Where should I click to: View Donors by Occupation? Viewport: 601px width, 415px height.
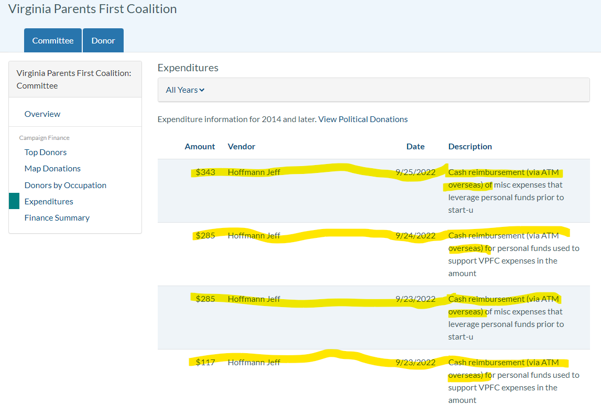click(65, 185)
